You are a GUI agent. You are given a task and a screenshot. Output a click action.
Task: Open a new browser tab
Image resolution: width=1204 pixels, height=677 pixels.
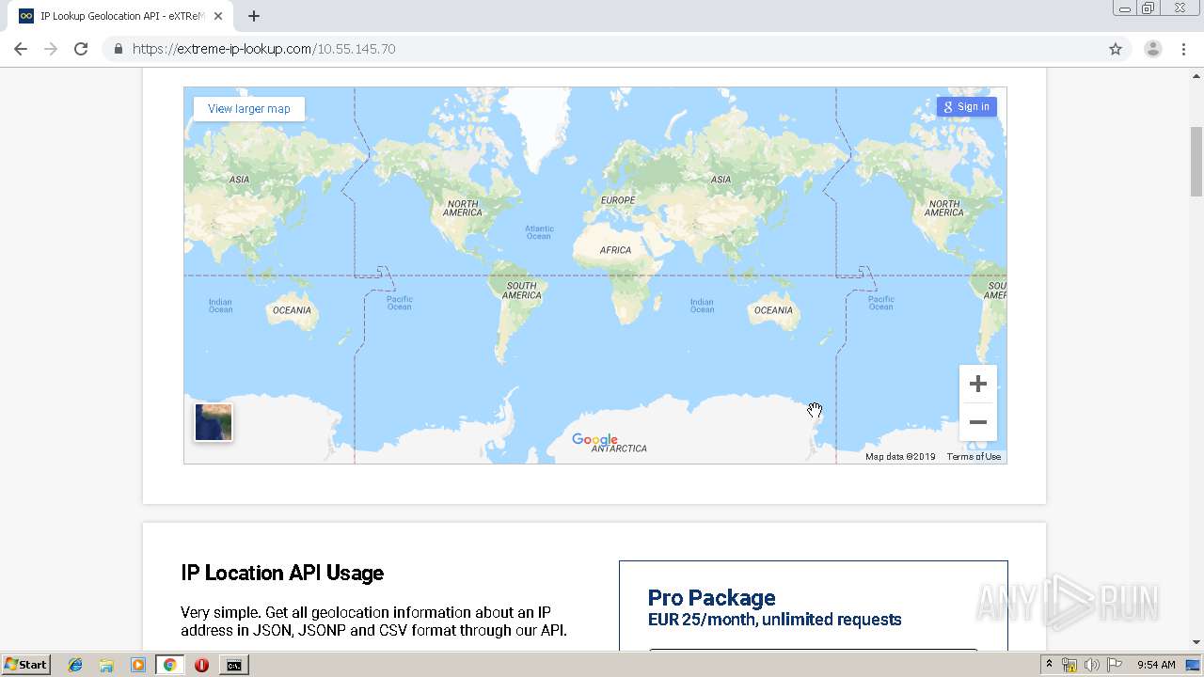pos(254,16)
